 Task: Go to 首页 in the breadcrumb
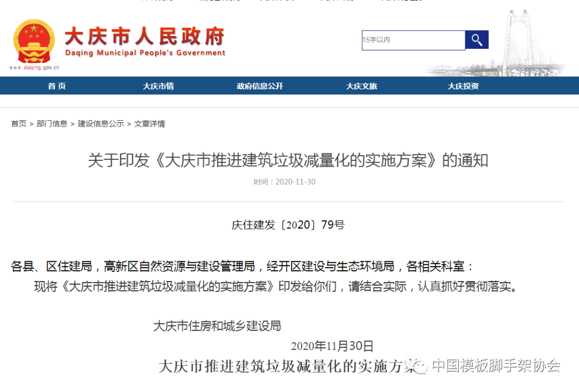click(19, 124)
